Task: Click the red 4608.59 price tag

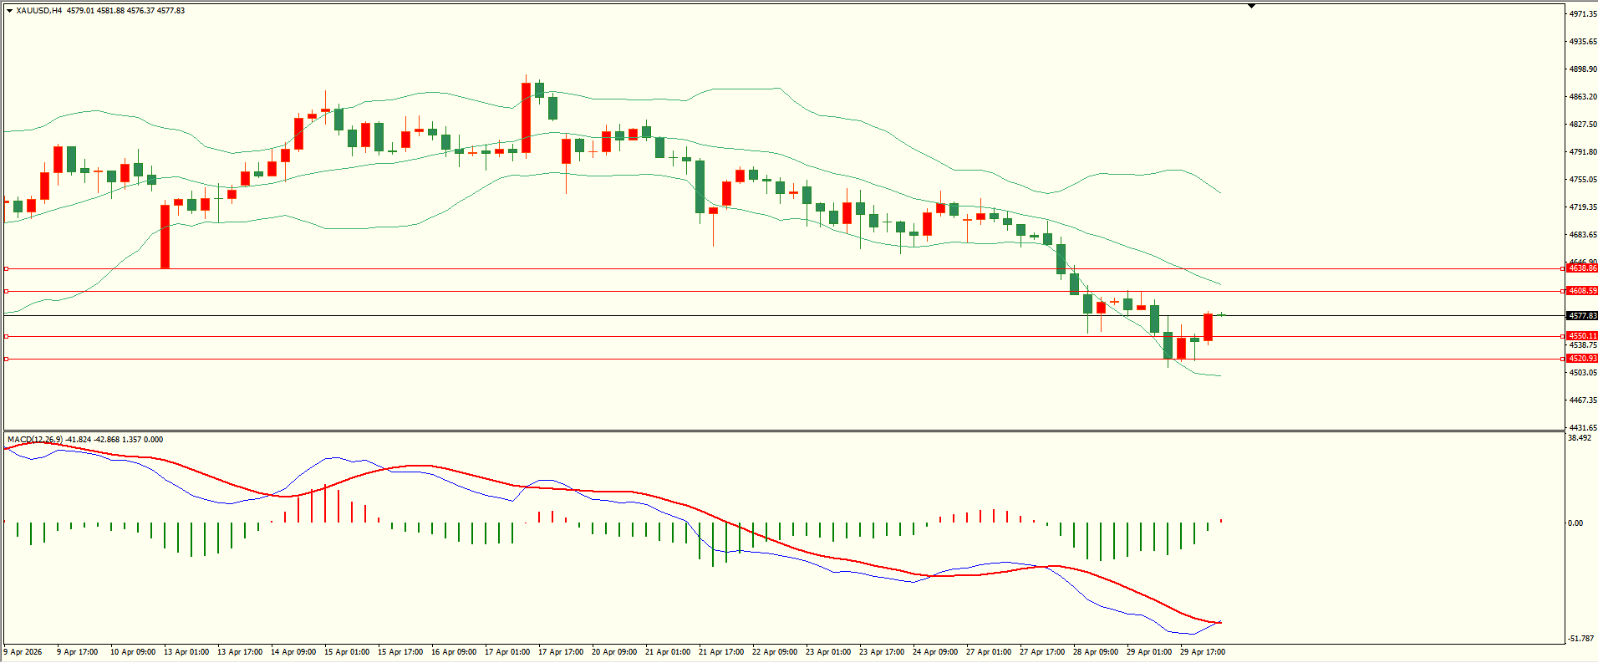Action: click(1582, 291)
